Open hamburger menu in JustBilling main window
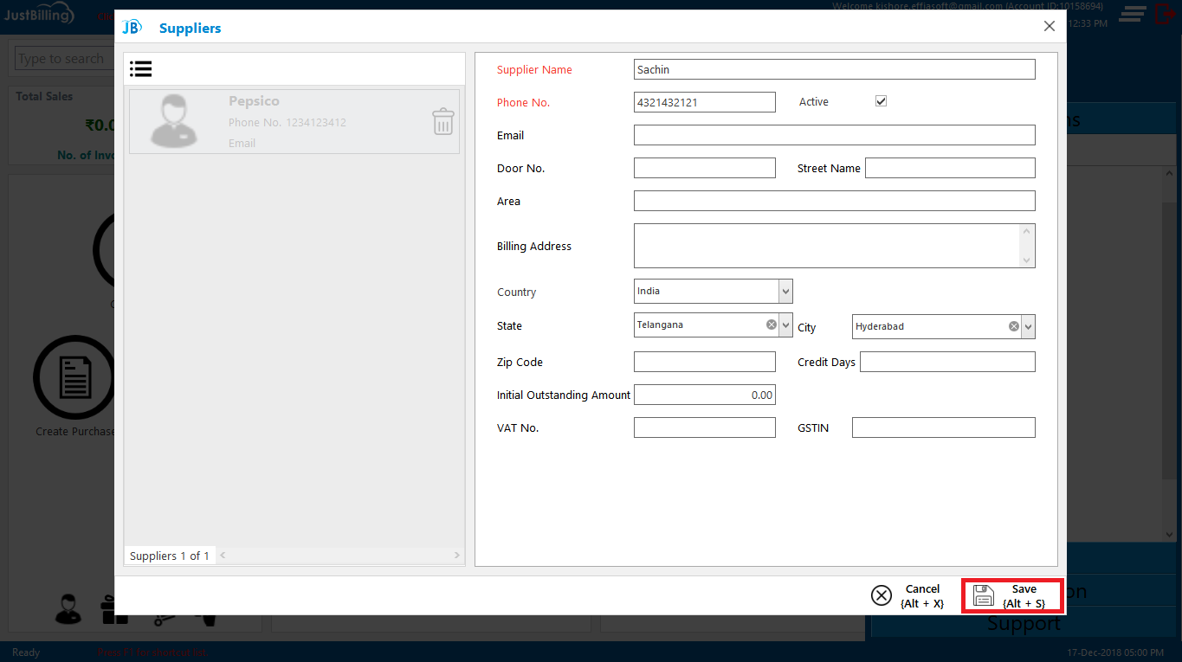This screenshot has width=1182, height=662. point(1133,14)
